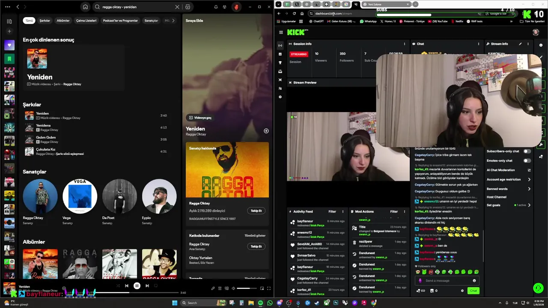Go to the previous Spotify track
The height and width of the screenshot is (308, 548).
127,286
